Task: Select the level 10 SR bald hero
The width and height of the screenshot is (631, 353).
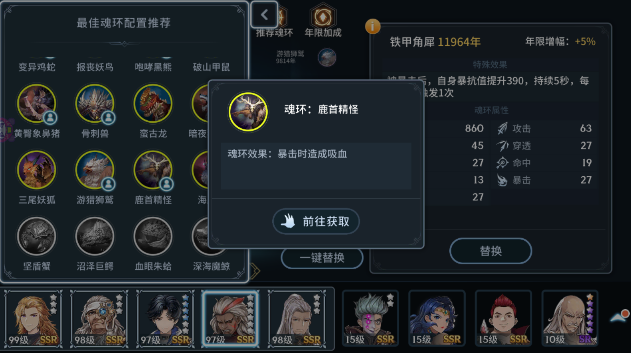Action: pyautogui.click(x=570, y=319)
